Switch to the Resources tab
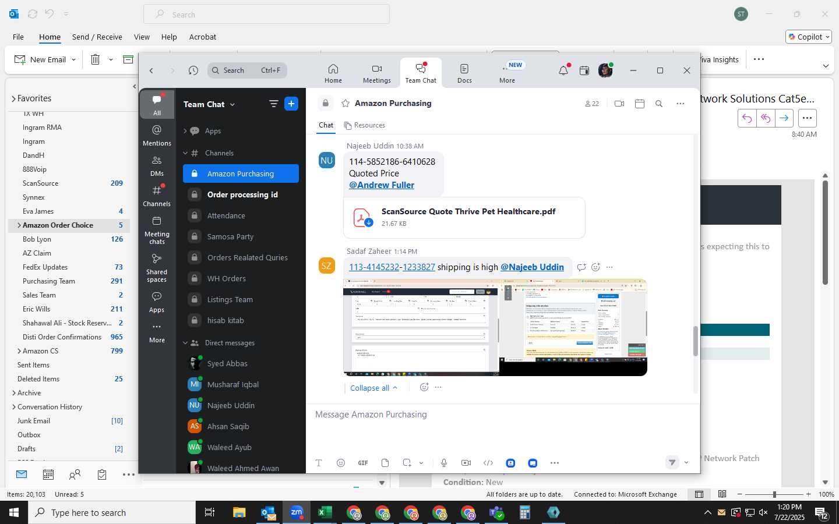 point(365,125)
